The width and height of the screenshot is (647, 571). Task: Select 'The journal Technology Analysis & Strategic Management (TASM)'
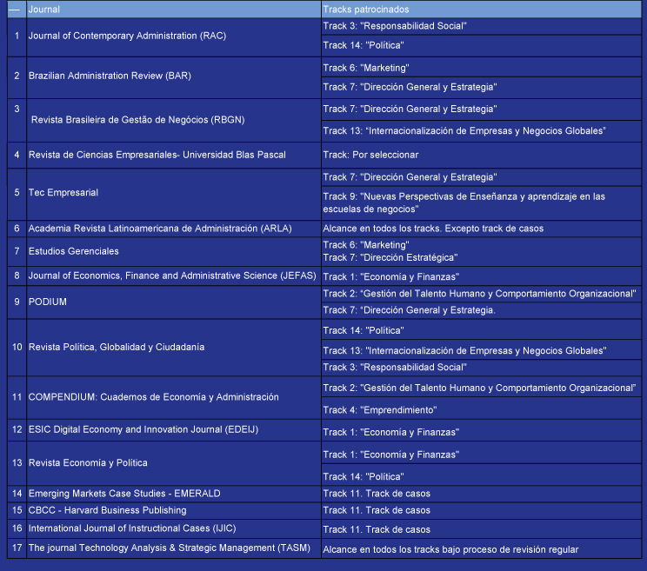tap(174, 548)
